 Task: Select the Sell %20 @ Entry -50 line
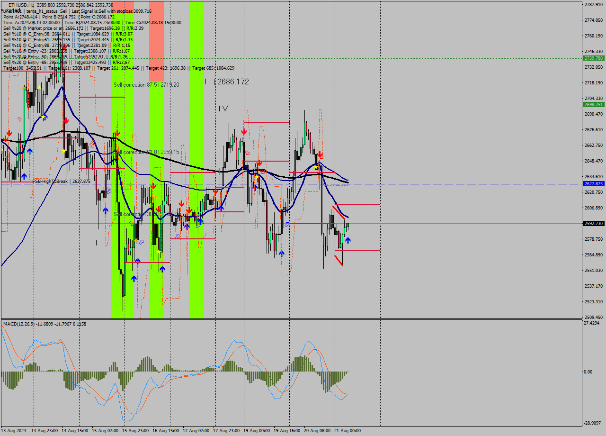click(x=65, y=56)
